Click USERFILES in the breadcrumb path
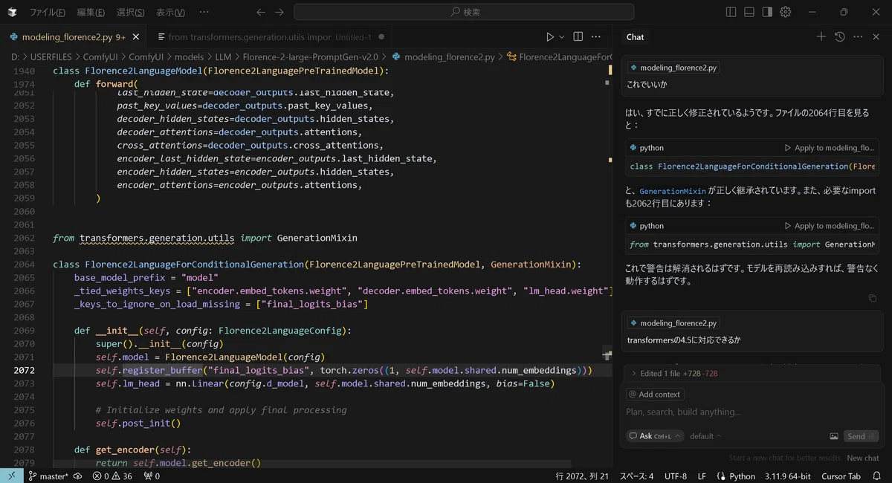Image resolution: width=892 pixels, height=483 pixels. coord(53,56)
